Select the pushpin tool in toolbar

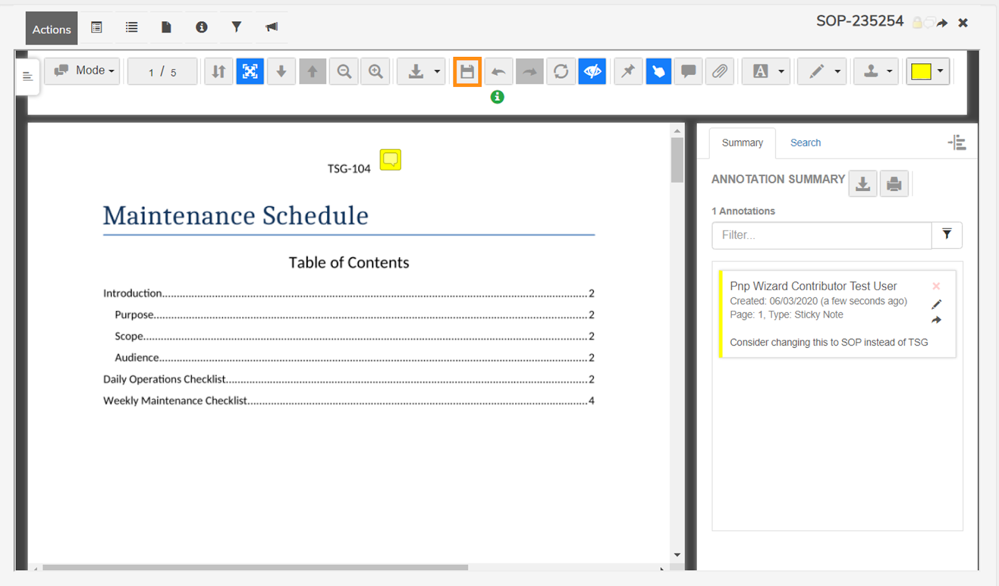pyautogui.click(x=627, y=72)
